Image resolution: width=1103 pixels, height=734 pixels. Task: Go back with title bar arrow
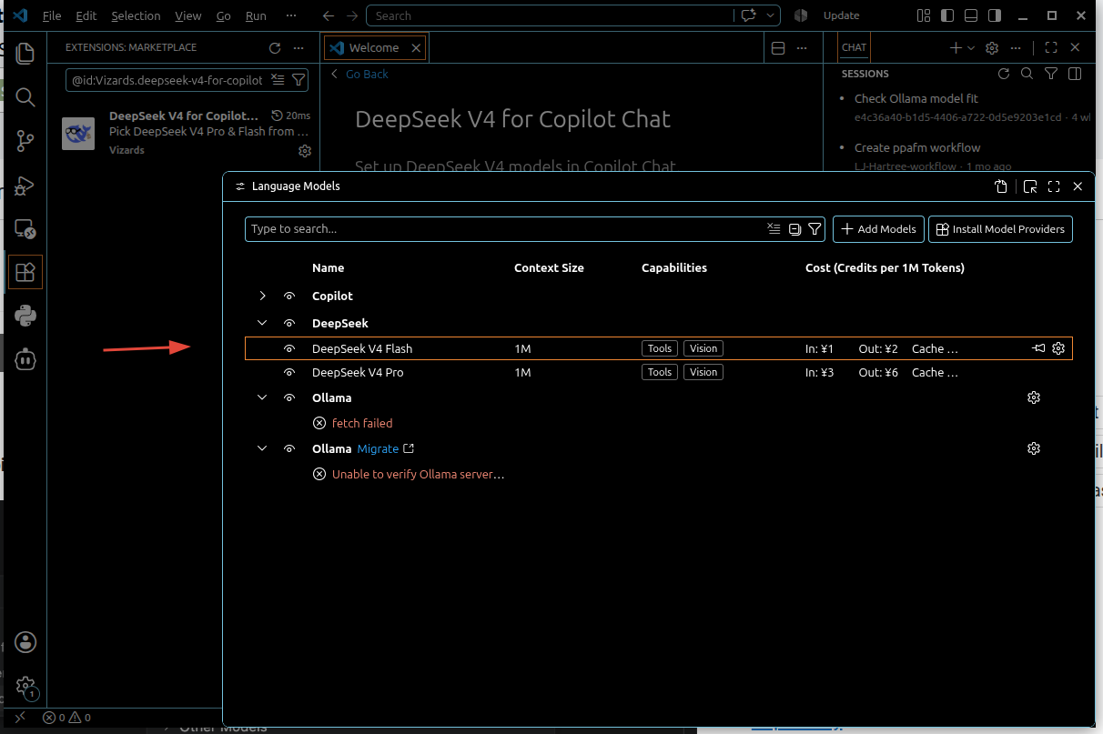click(x=329, y=15)
